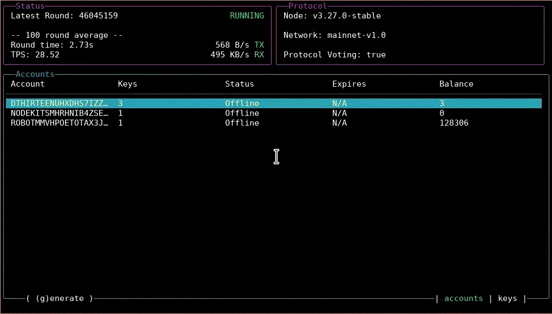Click the 495 KB/s RX rate
Viewport: 552px width, 314px height.
tap(236, 55)
